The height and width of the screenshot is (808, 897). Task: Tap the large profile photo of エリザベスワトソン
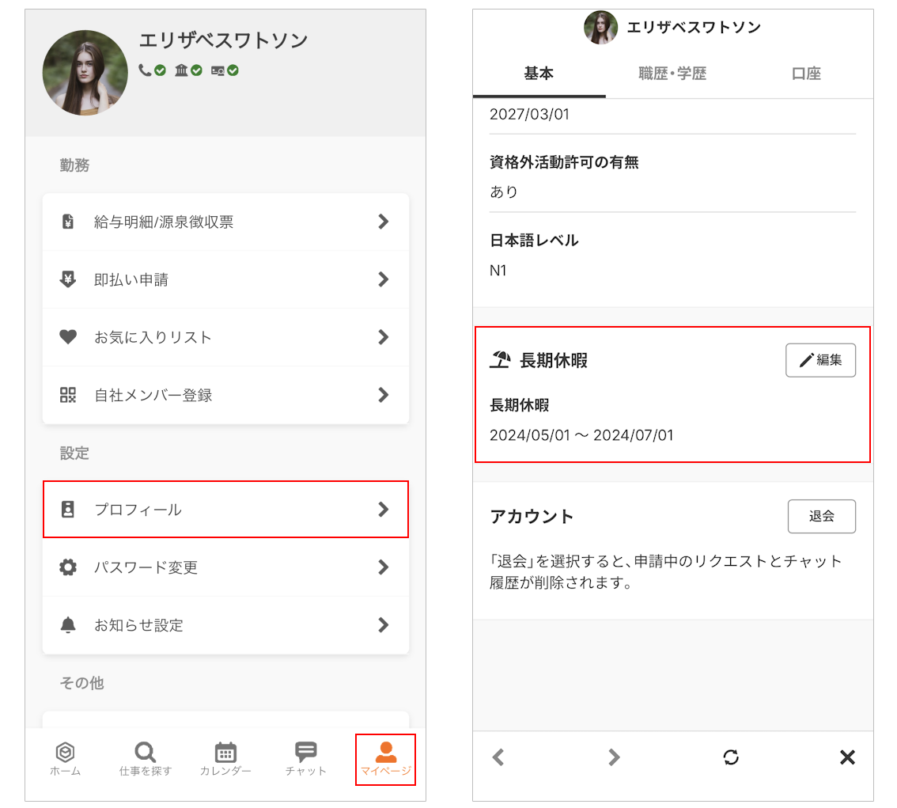[85, 73]
